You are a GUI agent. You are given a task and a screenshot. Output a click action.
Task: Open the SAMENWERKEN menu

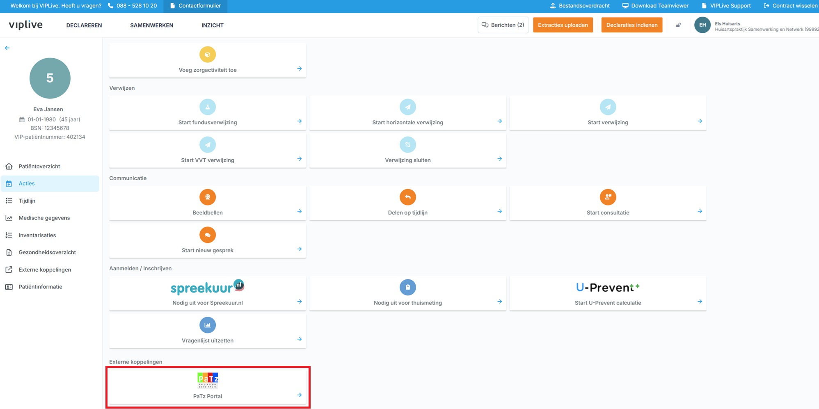pyautogui.click(x=151, y=25)
